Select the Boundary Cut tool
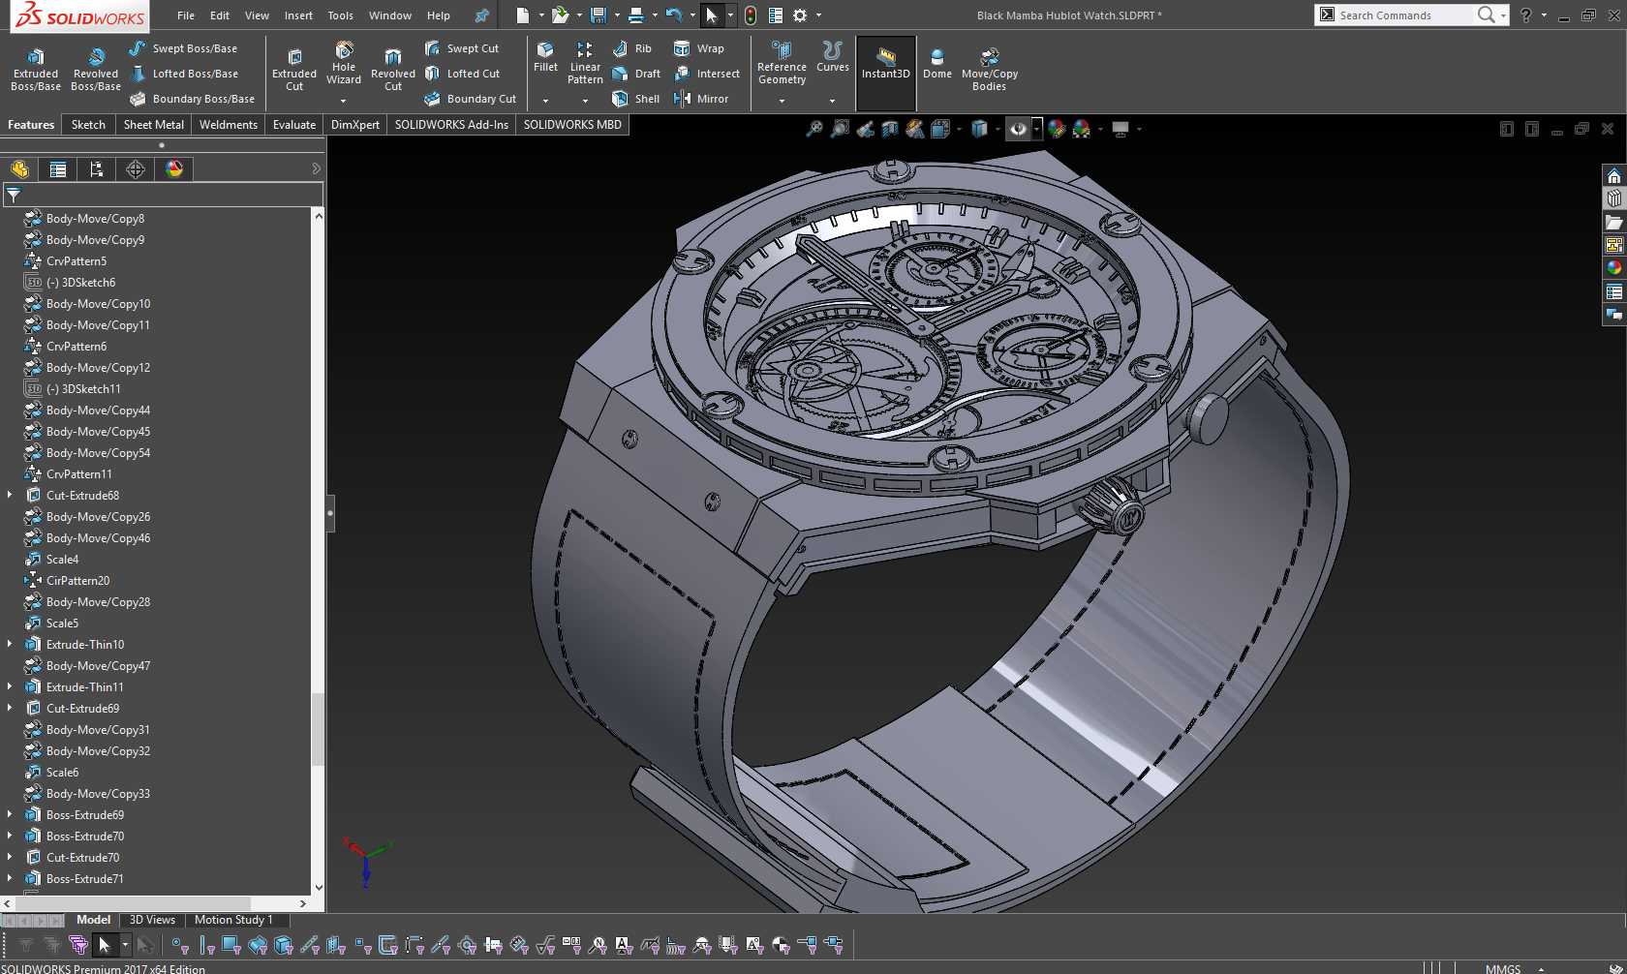Screen dimensions: 1627x974 coord(471,99)
